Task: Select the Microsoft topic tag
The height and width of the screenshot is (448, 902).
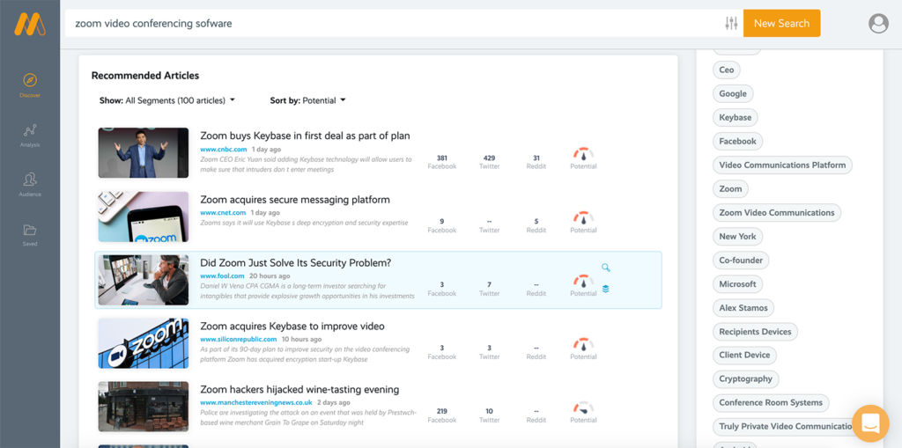Action: coord(737,284)
